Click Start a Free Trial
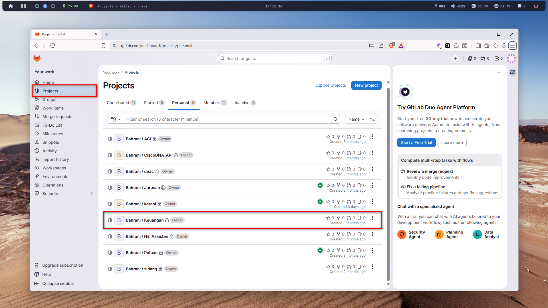548x308 pixels. pyautogui.click(x=416, y=143)
